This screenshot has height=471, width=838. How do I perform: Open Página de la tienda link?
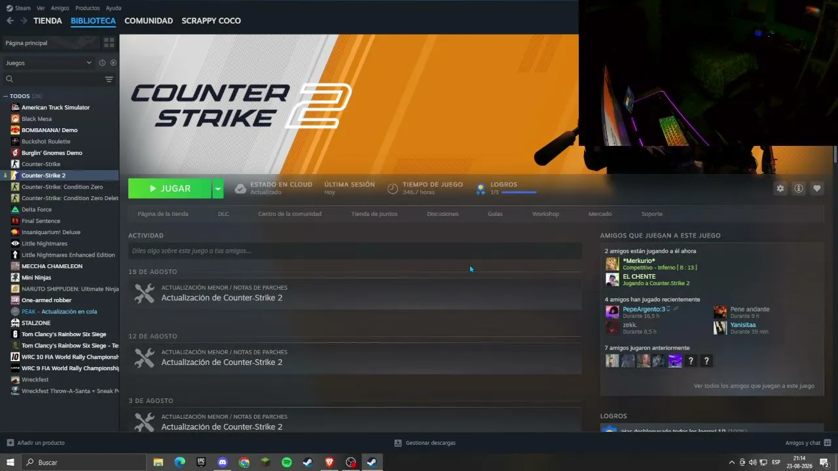click(x=163, y=214)
